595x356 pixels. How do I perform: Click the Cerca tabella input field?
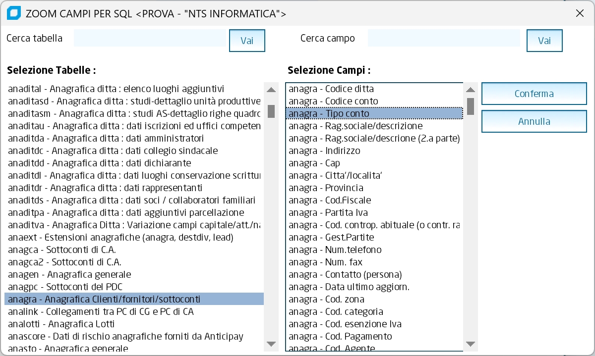point(150,39)
